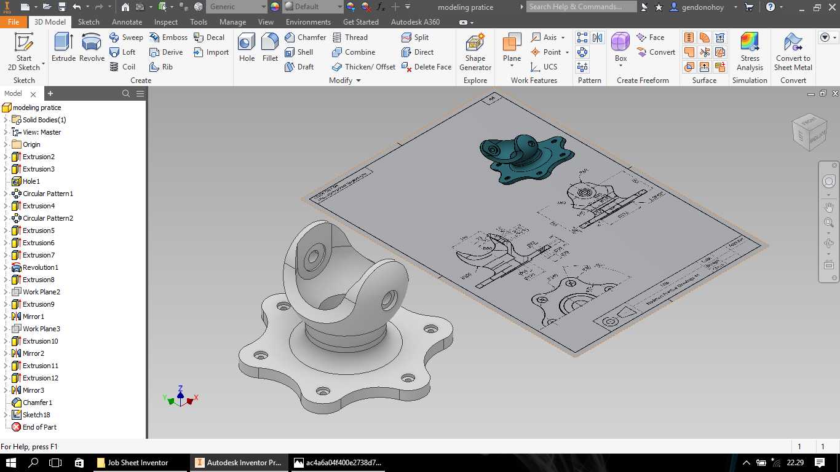Viewport: 840px width, 472px height.
Task: Click the appearance color wheel icon
Action: (274, 7)
